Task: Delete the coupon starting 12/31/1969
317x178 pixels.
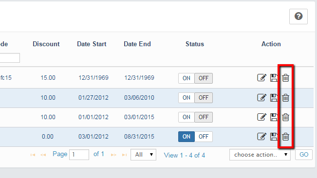Action: click(285, 78)
